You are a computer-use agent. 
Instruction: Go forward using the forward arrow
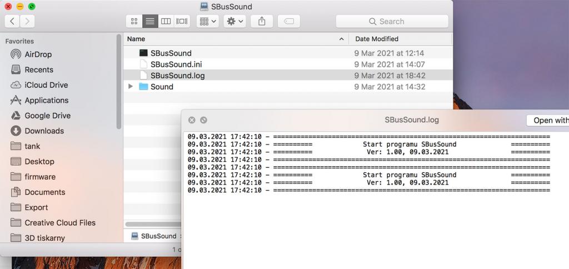pyautogui.click(x=27, y=21)
